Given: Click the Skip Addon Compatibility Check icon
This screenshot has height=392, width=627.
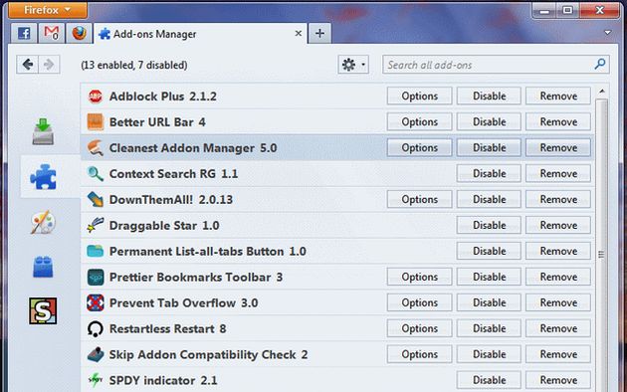Looking at the screenshot, I should 96,354.
